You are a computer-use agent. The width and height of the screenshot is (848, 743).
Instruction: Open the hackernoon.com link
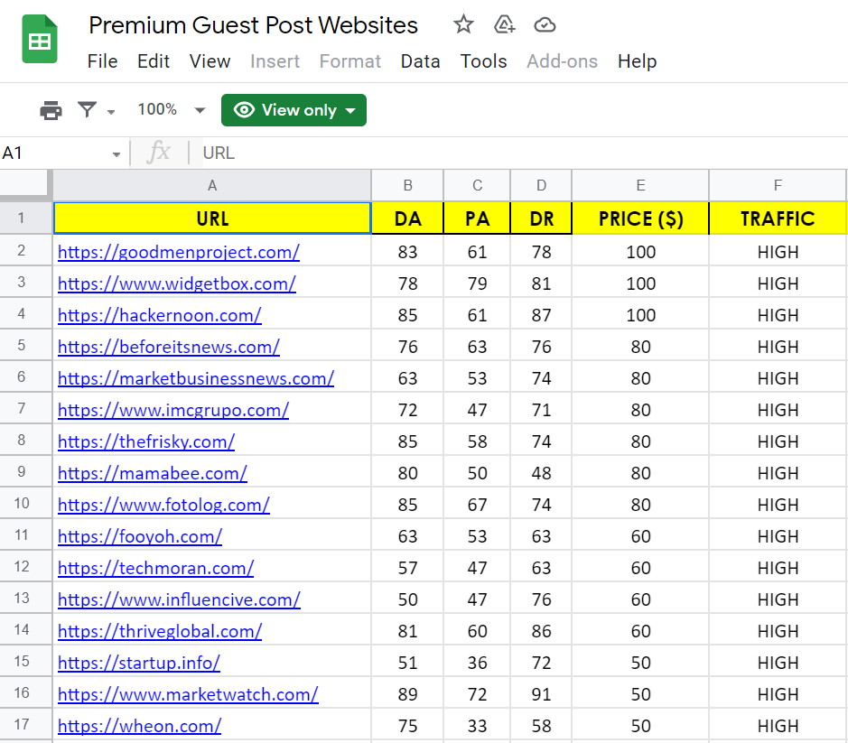(x=160, y=315)
